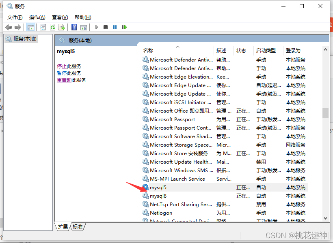
Task: Sort by the 状态 column header
Action: click(x=244, y=50)
